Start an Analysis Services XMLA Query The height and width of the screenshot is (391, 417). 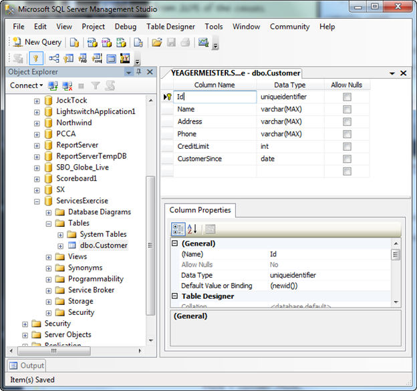[121, 43]
